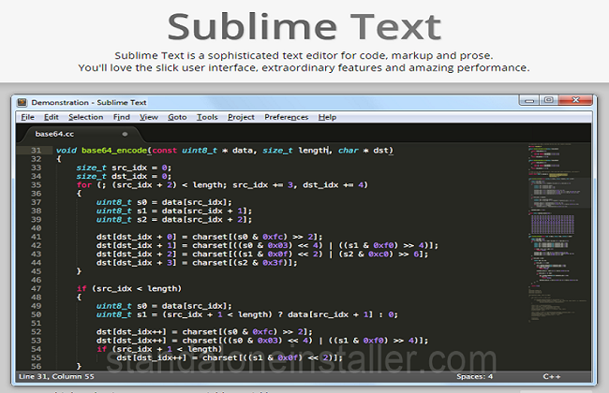
Task: Open the Tools menu
Action: (207, 117)
